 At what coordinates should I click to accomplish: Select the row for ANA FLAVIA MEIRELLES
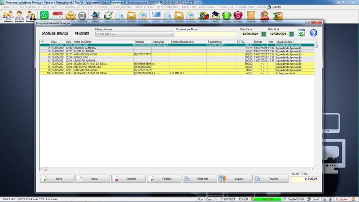coord(177,67)
